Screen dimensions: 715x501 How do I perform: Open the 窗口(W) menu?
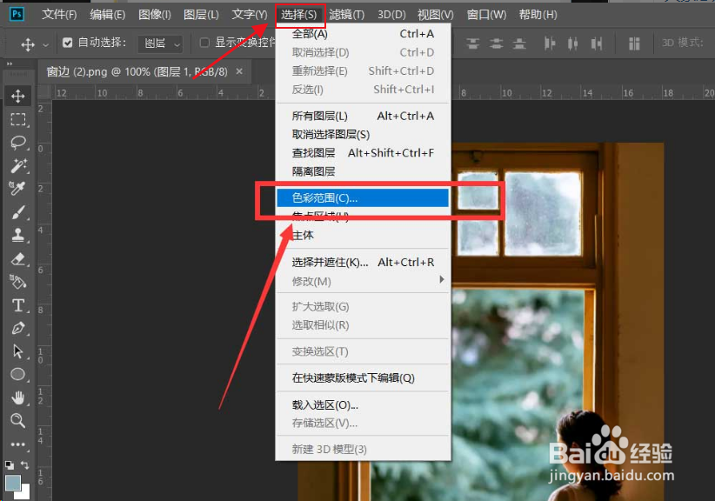click(x=486, y=15)
